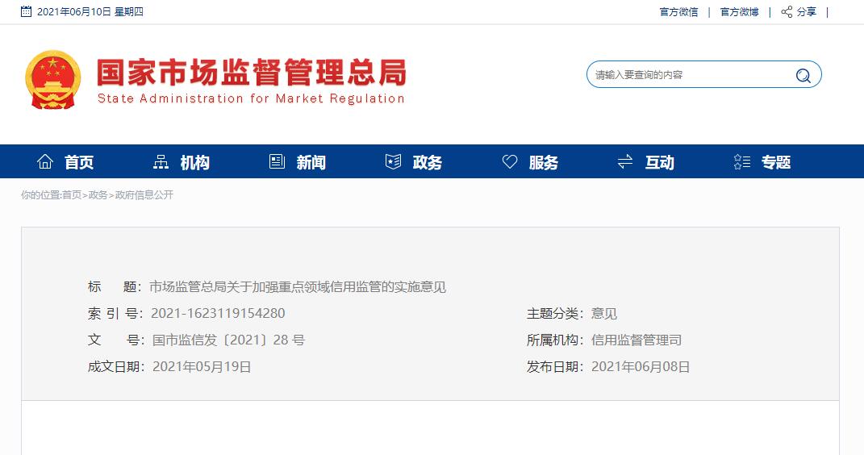Open the 专题 menu item

(776, 162)
